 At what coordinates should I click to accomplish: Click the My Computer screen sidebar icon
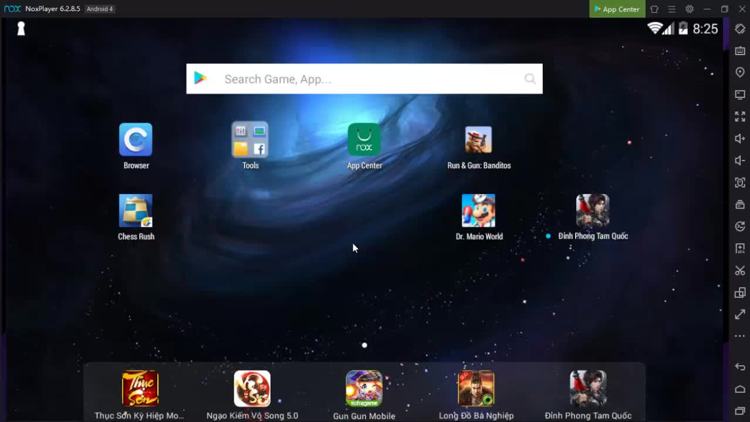740,94
